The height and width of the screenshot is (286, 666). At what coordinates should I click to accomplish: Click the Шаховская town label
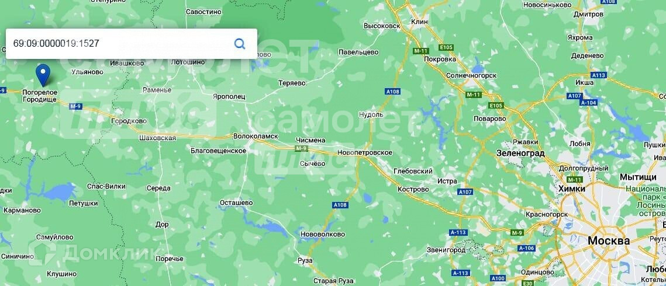[x=157, y=138]
